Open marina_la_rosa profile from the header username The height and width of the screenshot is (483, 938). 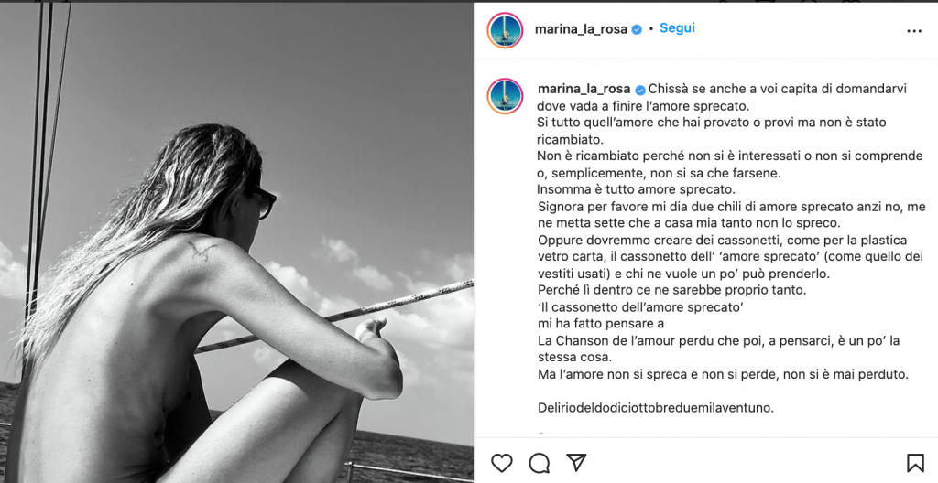581,29
